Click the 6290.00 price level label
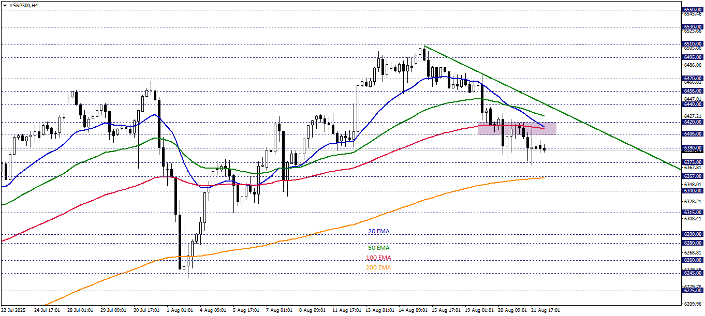This screenshot has height=316, width=705. [x=693, y=234]
